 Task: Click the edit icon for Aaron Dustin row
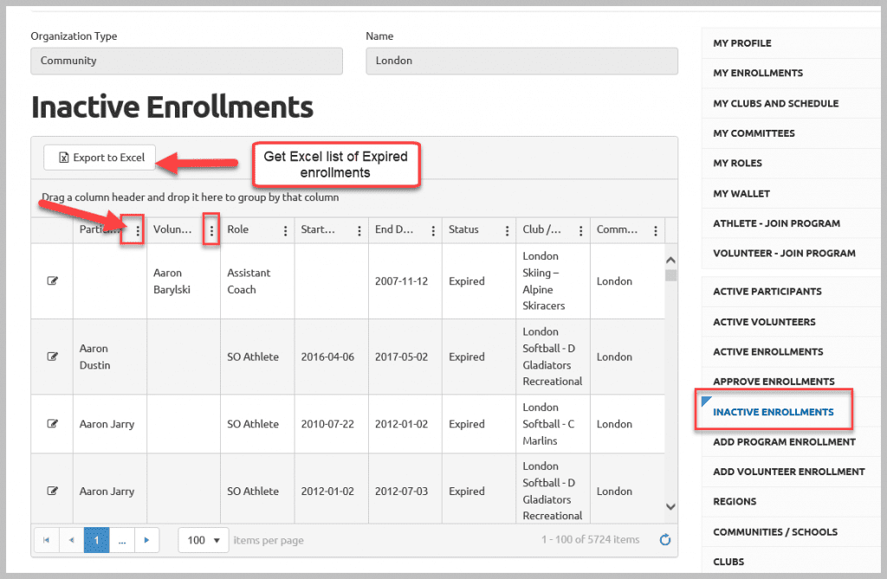pos(52,357)
